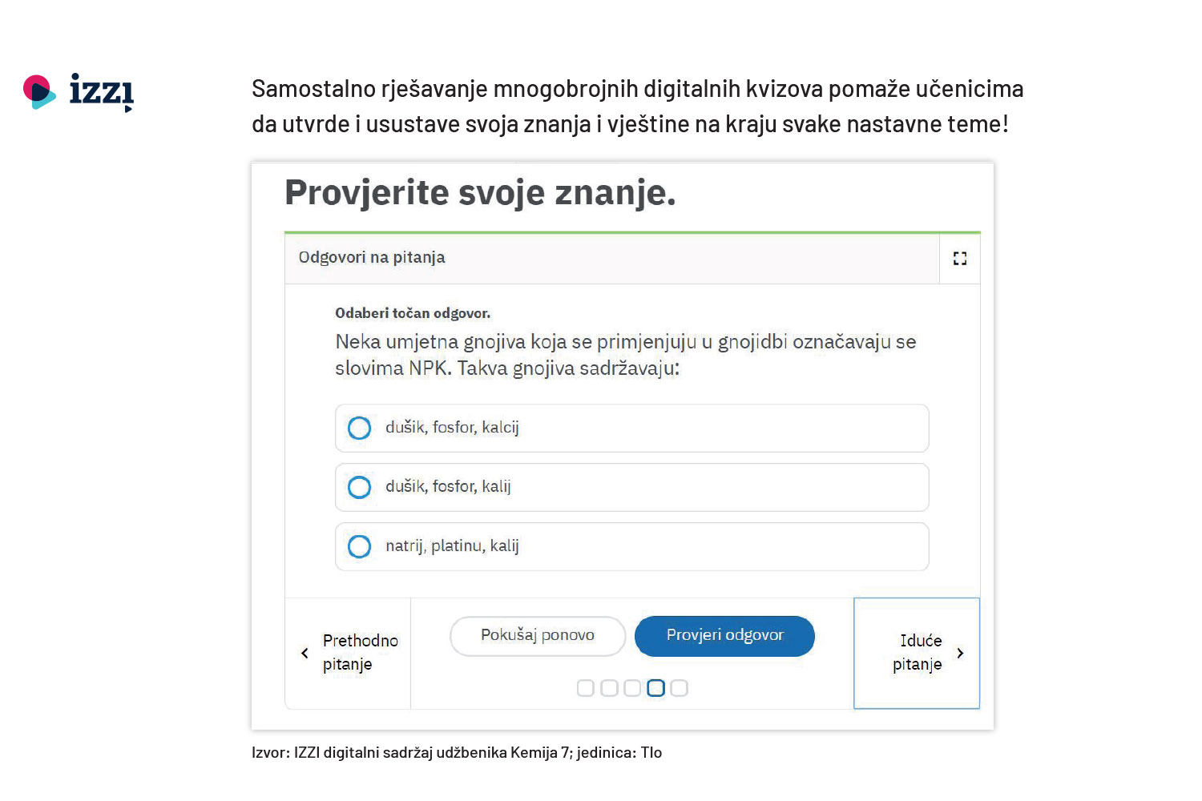
Task: Choose the "dušik, fosfor, kalij" option
Action: 359,487
